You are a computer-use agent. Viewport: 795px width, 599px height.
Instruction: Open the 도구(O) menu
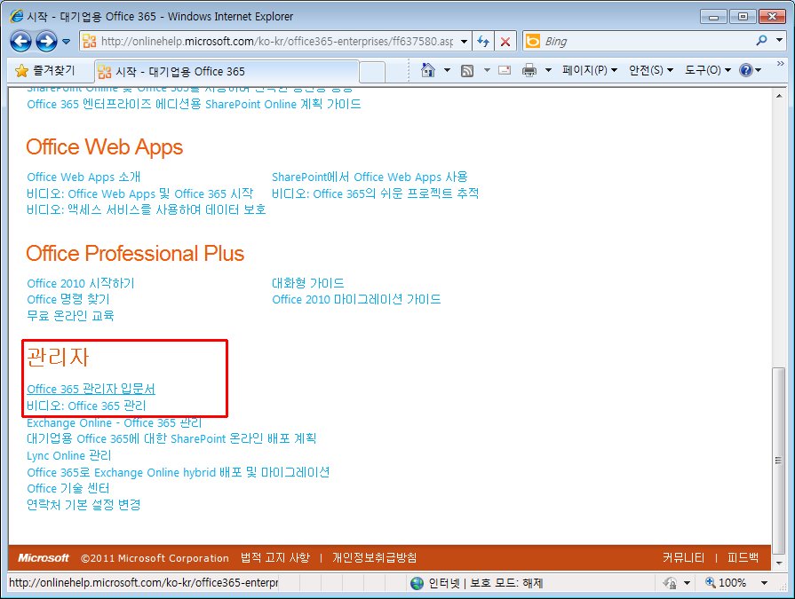point(707,70)
